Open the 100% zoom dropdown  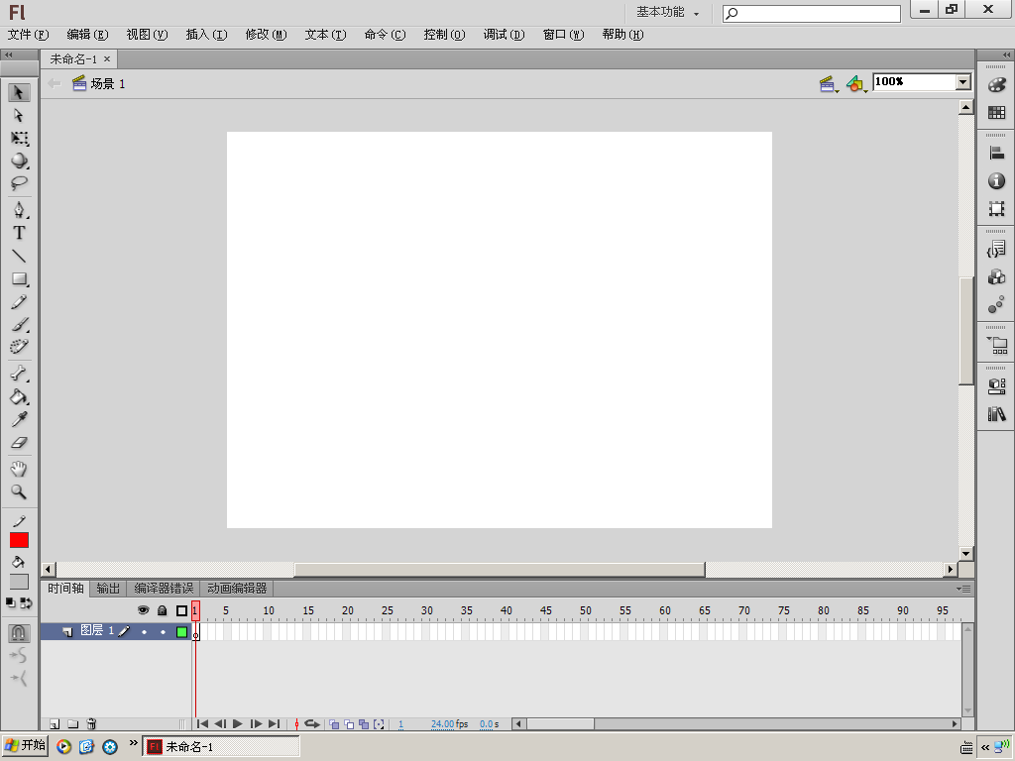pyautogui.click(x=963, y=81)
